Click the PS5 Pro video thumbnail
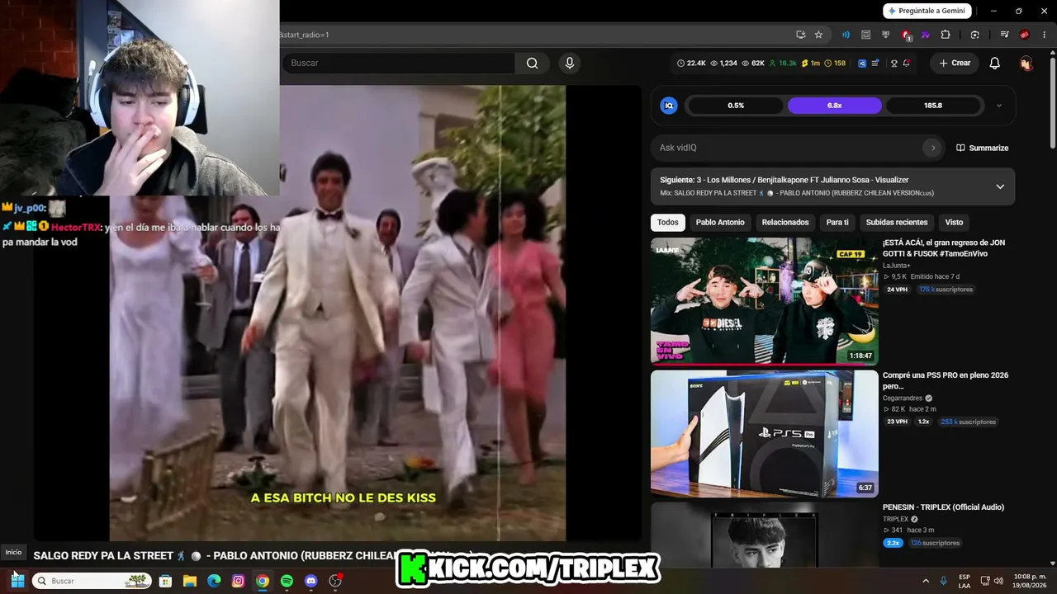This screenshot has height=594, width=1057. [x=765, y=433]
